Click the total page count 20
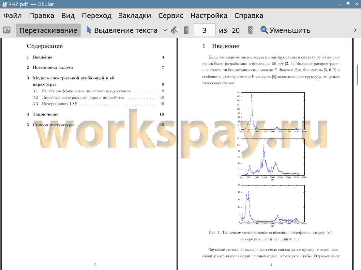 [236, 30]
